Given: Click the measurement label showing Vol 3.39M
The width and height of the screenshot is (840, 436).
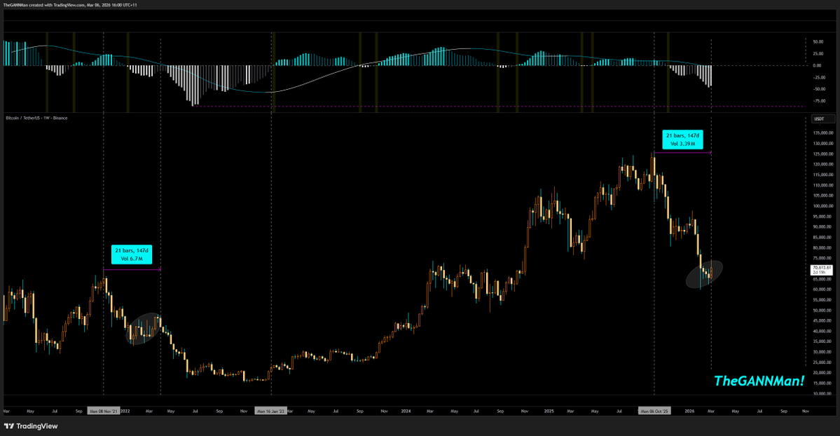Looking at the screenshot, I should pyautogui.click(x=682, y=139).
